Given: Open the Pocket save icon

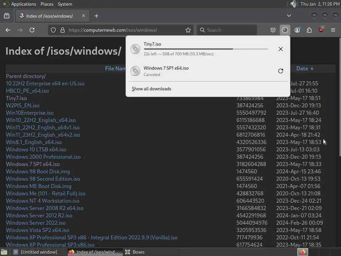Looking at the screenshot, I should pyautogui.click(x=273, y=30).
